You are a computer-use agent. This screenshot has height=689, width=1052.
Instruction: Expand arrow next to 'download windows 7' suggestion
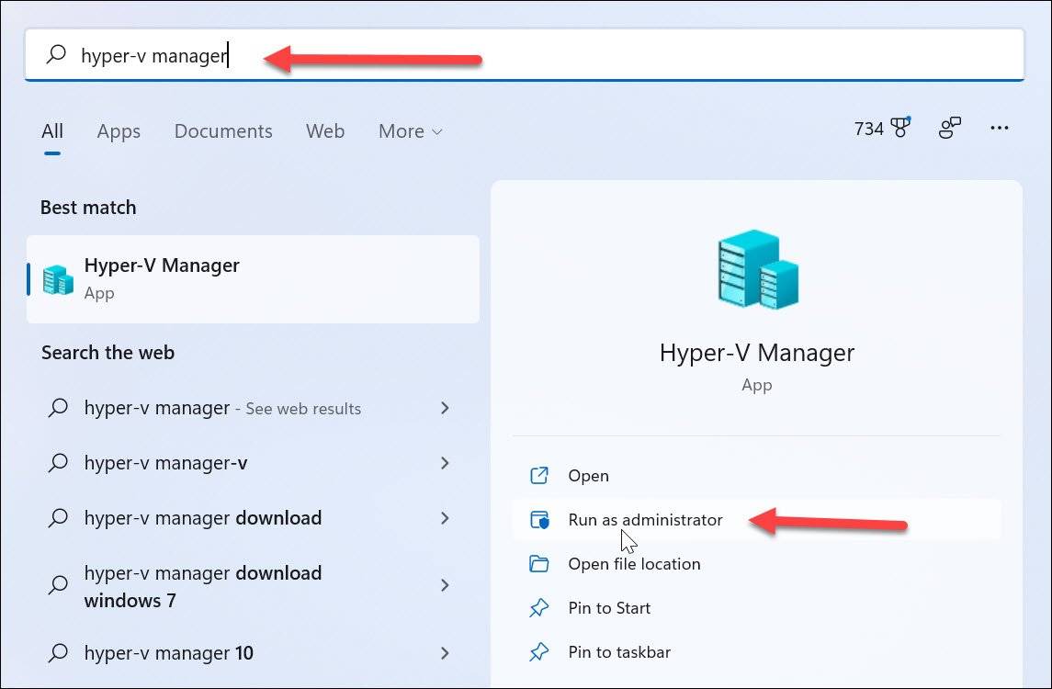(x=444, y=586)
